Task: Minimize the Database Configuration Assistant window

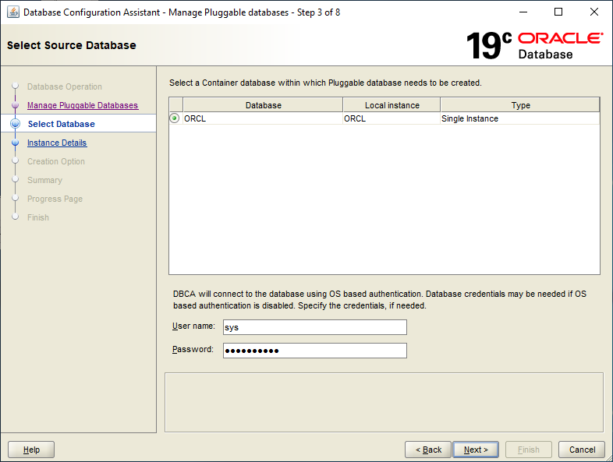Action: pyautogui.click(x=523, y=12)
